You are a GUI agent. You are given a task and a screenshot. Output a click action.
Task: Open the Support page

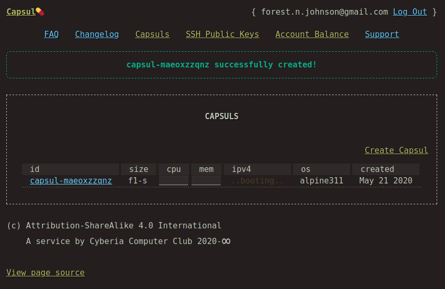point(382,34)
